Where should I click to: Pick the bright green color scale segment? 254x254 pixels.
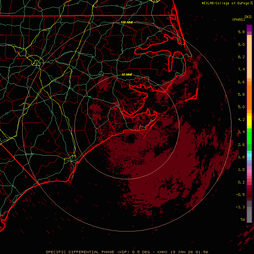249,136
